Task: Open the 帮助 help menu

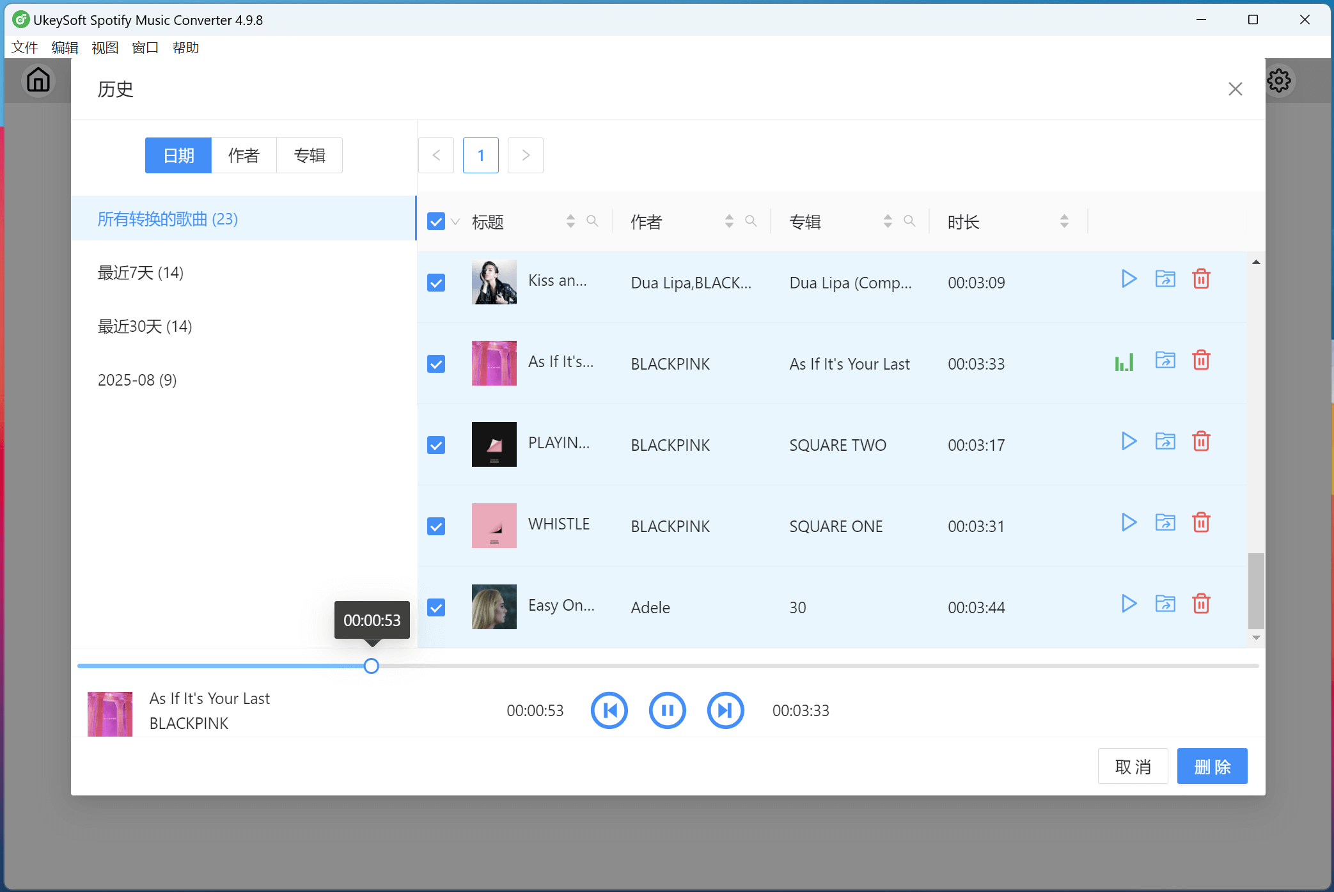Action: (185, 48)
